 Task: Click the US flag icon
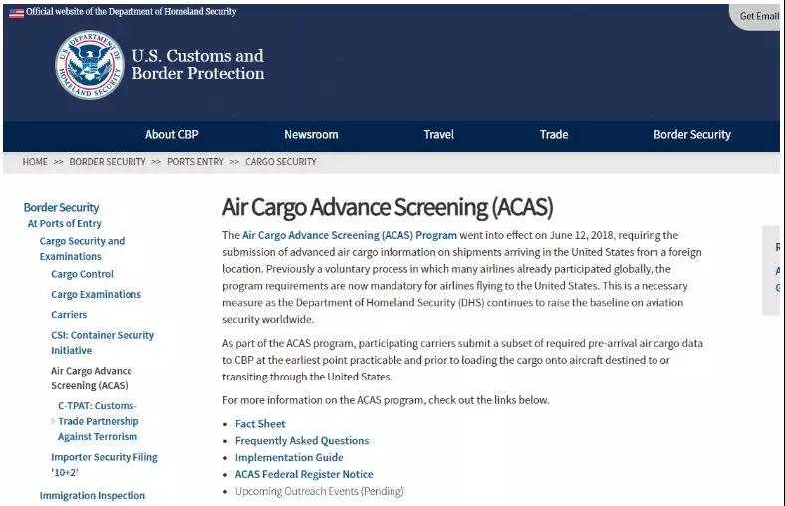click(16, 13)
